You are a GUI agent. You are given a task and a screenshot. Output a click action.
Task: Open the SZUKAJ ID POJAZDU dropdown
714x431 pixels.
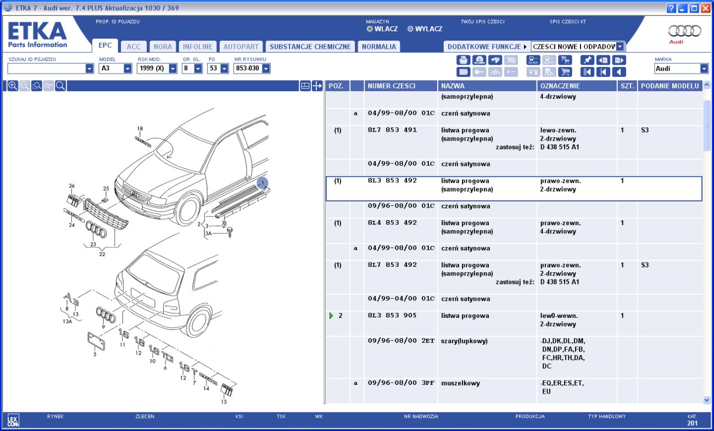tap(90, 69)
